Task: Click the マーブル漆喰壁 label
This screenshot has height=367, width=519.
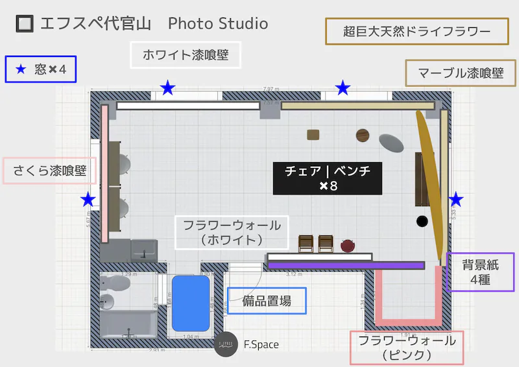Action: tap(461, 73)
